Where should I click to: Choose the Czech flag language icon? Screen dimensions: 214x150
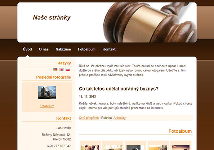point(68,70)
